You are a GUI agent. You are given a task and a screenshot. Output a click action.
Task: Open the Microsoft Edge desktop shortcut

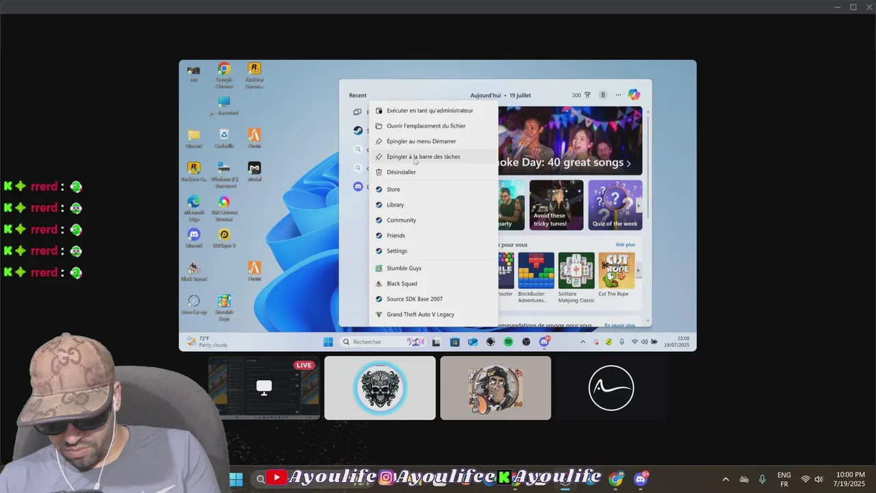tap(194, 208)
